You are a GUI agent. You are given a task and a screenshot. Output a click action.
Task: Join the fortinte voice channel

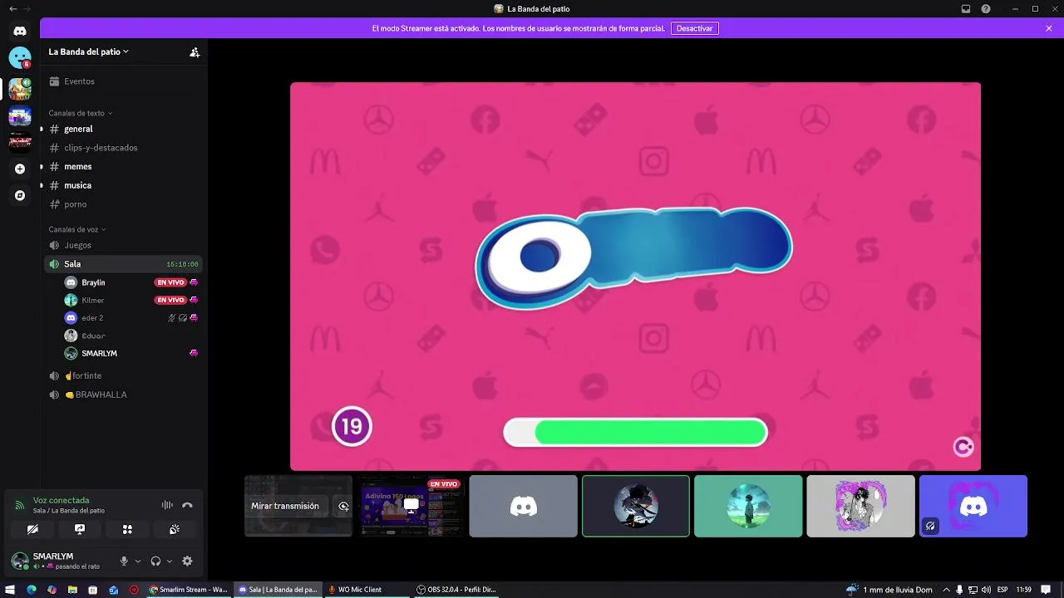(x=123, y=375)
